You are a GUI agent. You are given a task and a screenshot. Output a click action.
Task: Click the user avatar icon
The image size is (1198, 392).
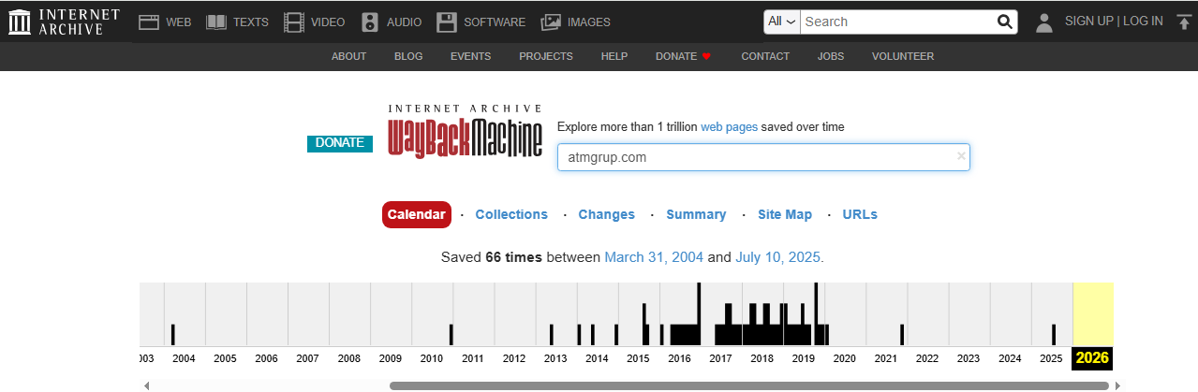click(x=1044, y=22)
